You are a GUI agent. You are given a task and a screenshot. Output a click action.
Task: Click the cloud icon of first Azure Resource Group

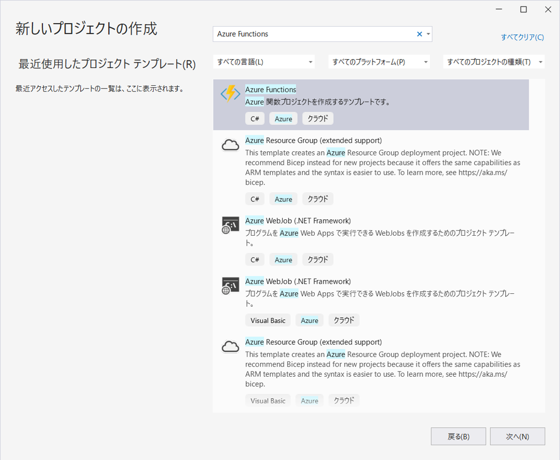(230, 145)
